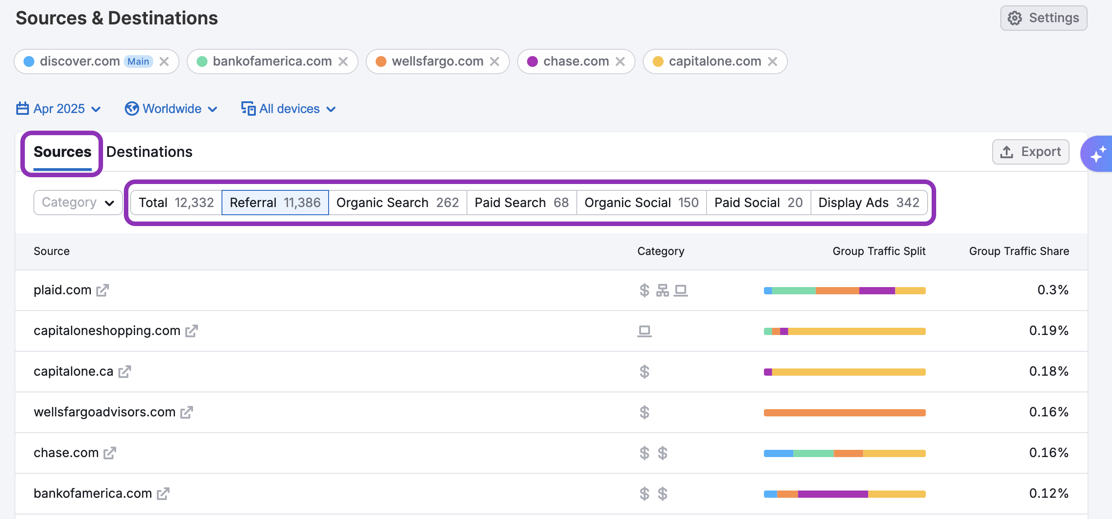Open plaid.com external link icon
Screen dimensions: 1112x519
click(103, 290)
